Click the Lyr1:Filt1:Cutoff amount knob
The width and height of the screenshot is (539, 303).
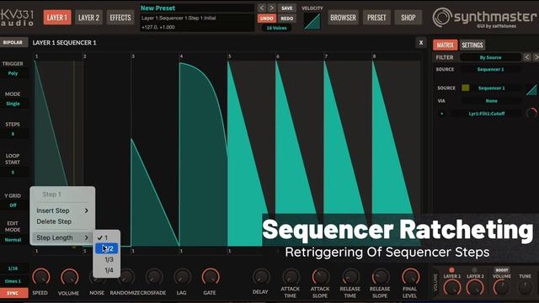pyautogui.click(x=531, y=113)
